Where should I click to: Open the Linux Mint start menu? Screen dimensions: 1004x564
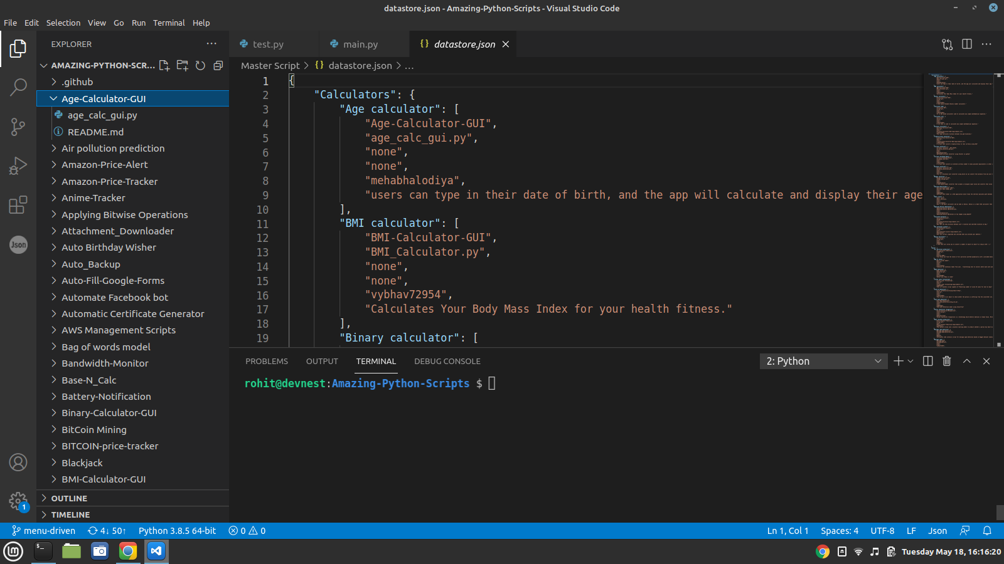13,551
